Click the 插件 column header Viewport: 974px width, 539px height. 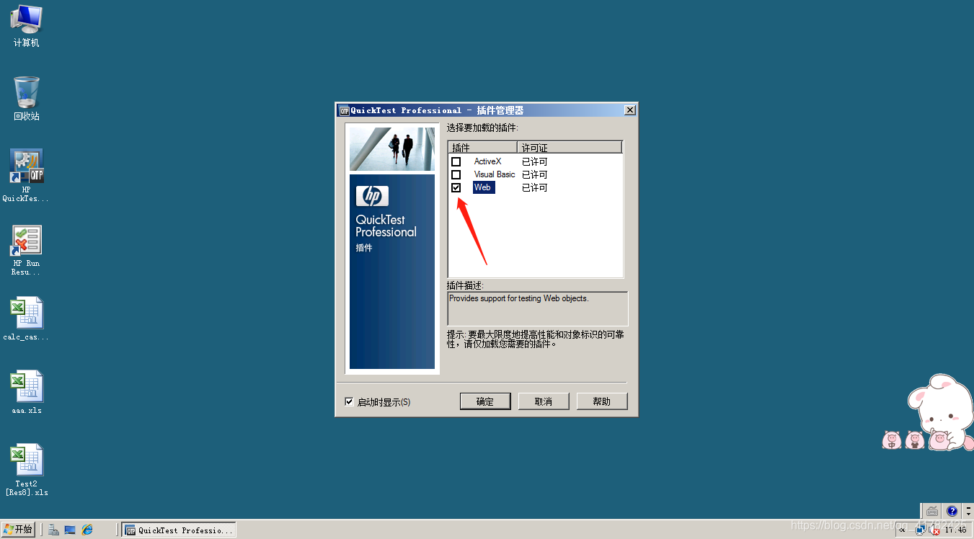482,147
